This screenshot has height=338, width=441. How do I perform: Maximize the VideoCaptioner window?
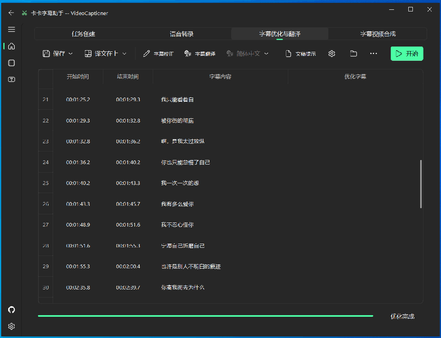[x=410, y=9]
